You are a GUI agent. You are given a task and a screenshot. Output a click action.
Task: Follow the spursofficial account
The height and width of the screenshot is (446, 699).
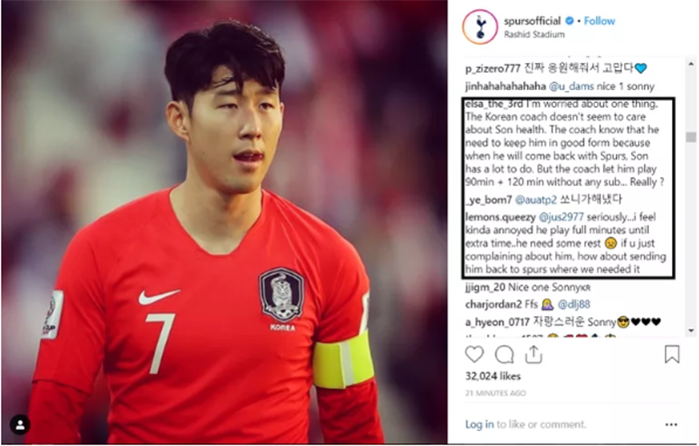tap(599, 21)
